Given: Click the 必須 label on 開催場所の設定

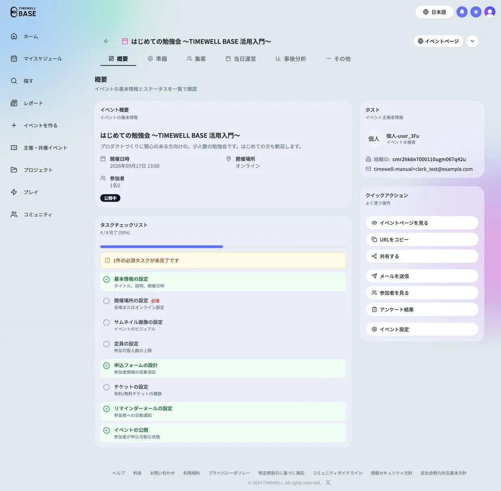Looking at the screenshot, I should pyautogui.click(x=155, y=301).
